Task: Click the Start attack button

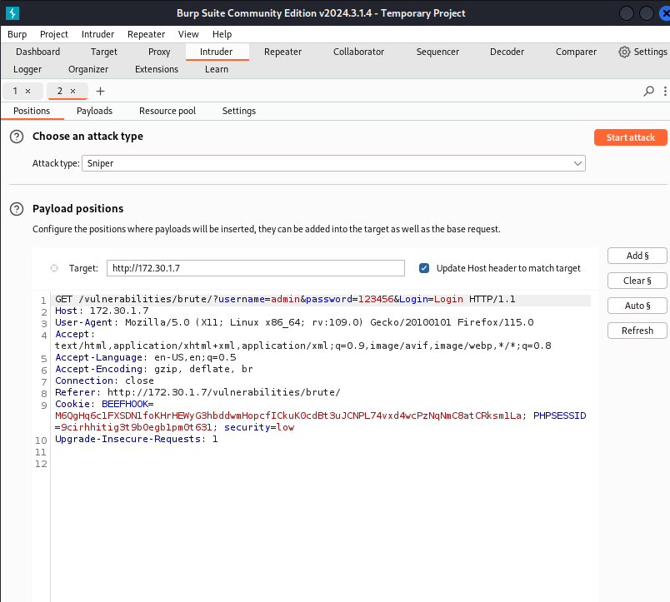Action: (x=630, y=137)
